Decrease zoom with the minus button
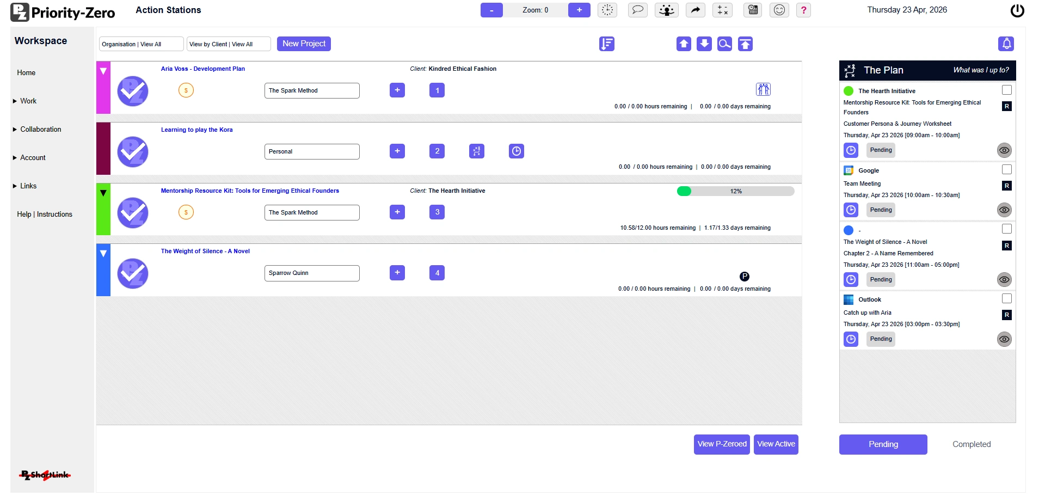The width and height of the screenshot is (1045, 496). click(491, 10)
